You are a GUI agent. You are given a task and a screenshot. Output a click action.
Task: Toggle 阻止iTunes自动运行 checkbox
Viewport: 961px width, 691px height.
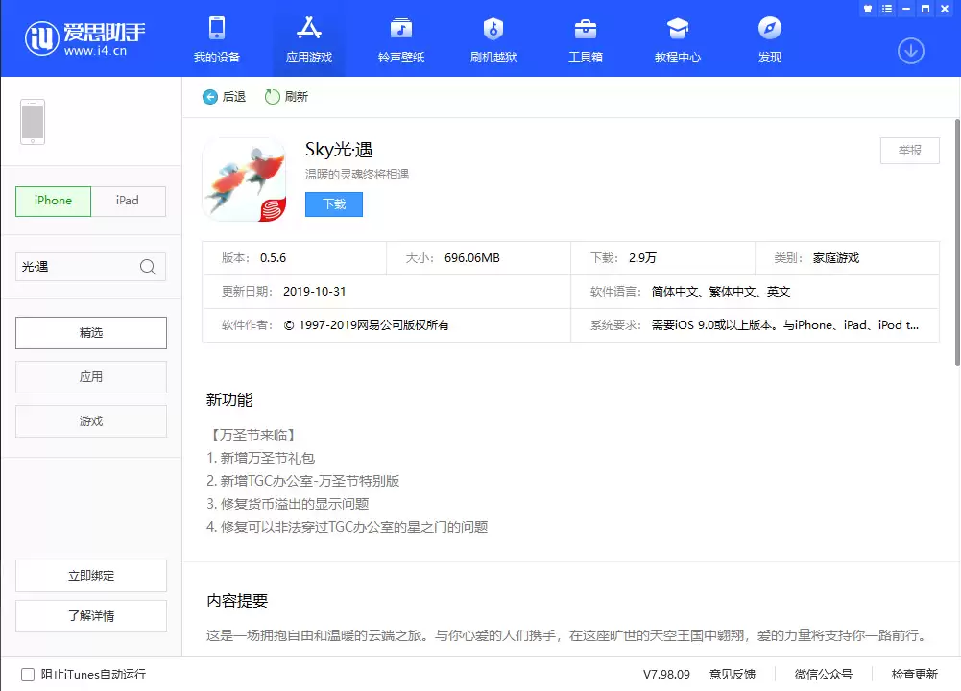pyautogui.click(x=28, y=675)
